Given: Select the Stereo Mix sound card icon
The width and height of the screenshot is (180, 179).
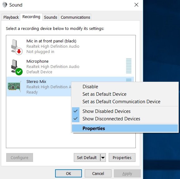Looking at the screenshot, I should [x=14, y=86].
